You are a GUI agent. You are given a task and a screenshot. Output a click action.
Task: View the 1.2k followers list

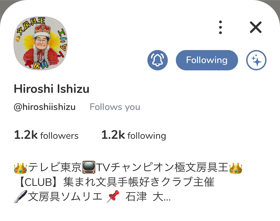[46, 135]
